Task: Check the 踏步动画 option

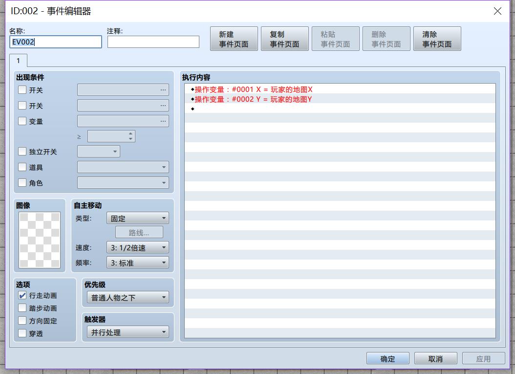Action: [x=22, y=308]
